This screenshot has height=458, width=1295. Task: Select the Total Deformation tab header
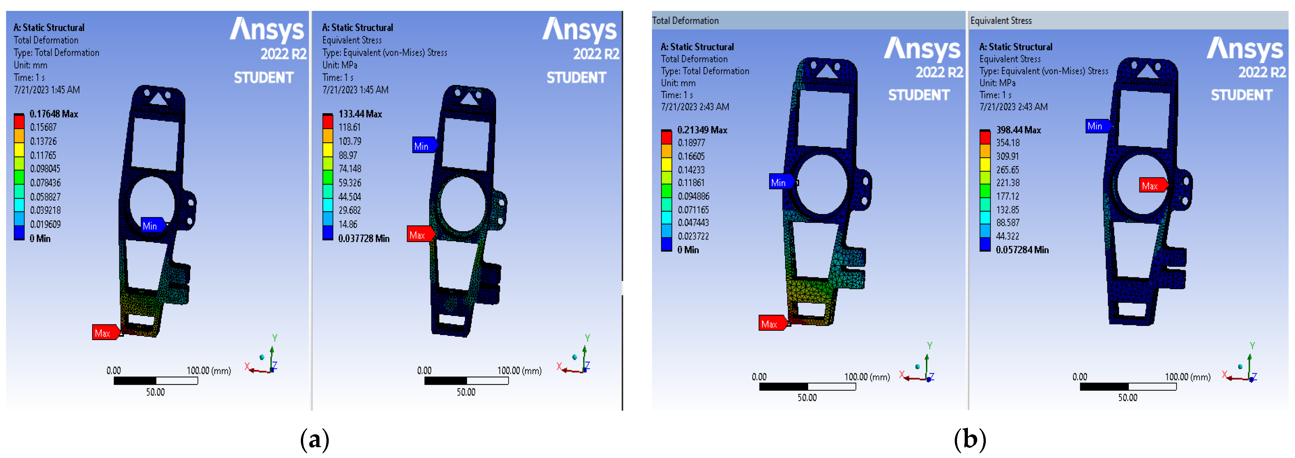[685, 20]
